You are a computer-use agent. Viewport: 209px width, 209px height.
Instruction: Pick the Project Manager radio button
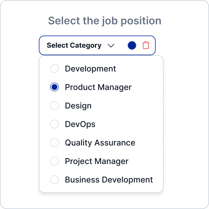pyautogui.click(x=54, y=161)
